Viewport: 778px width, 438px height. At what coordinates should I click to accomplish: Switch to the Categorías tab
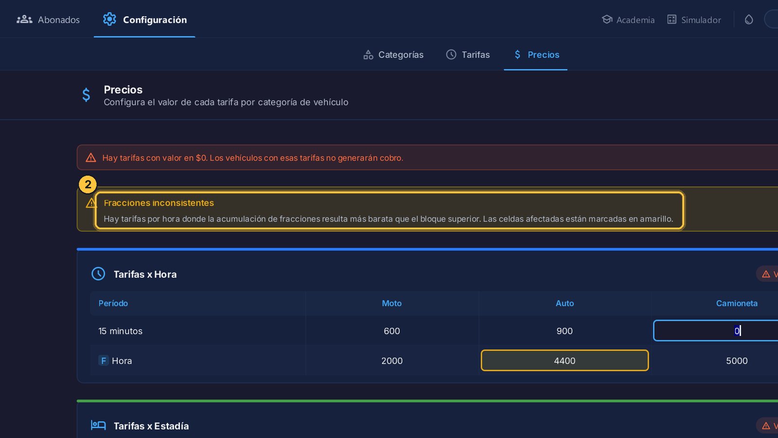393,55
